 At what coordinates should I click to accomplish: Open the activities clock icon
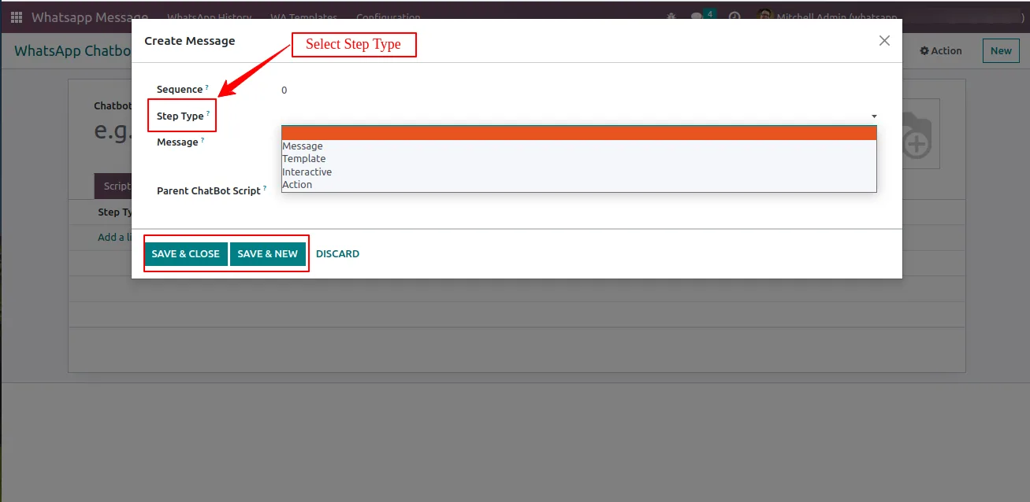[734, 17]
